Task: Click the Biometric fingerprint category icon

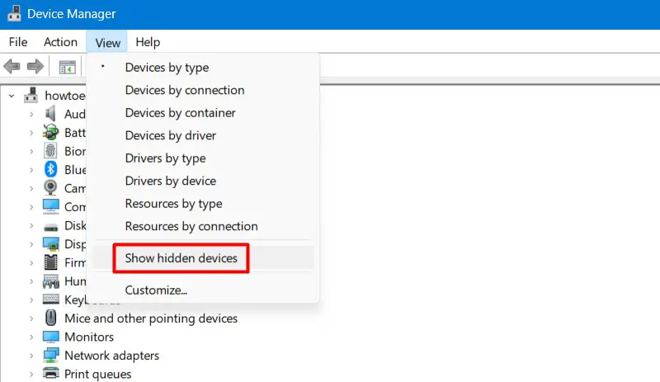Action: pyautogui.click(x=51, y=151)
